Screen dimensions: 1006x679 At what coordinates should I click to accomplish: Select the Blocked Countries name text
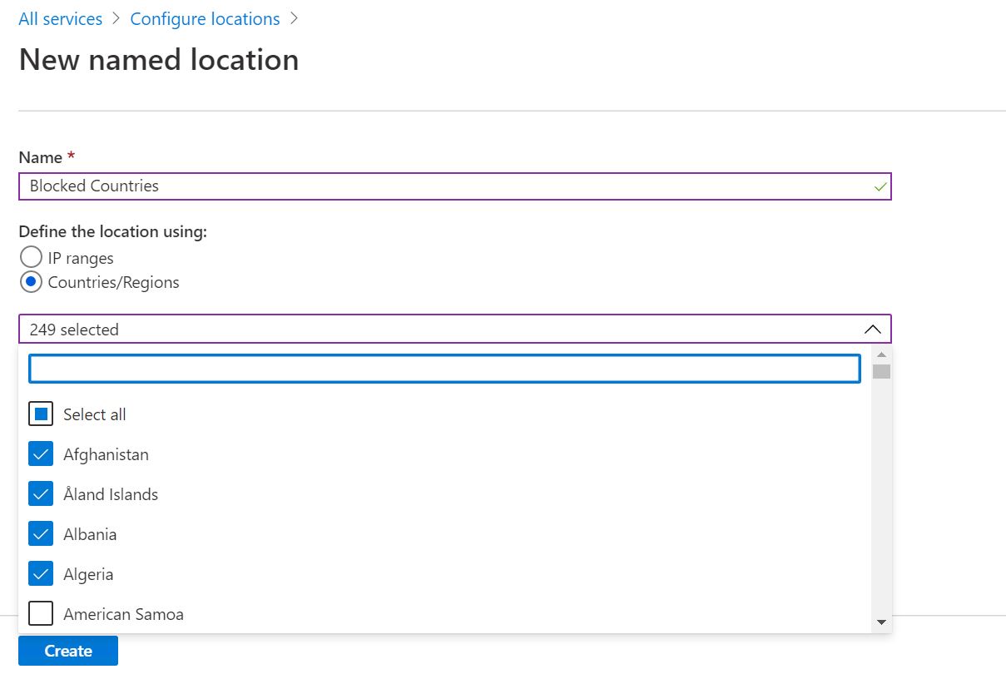tap(92, 186)
